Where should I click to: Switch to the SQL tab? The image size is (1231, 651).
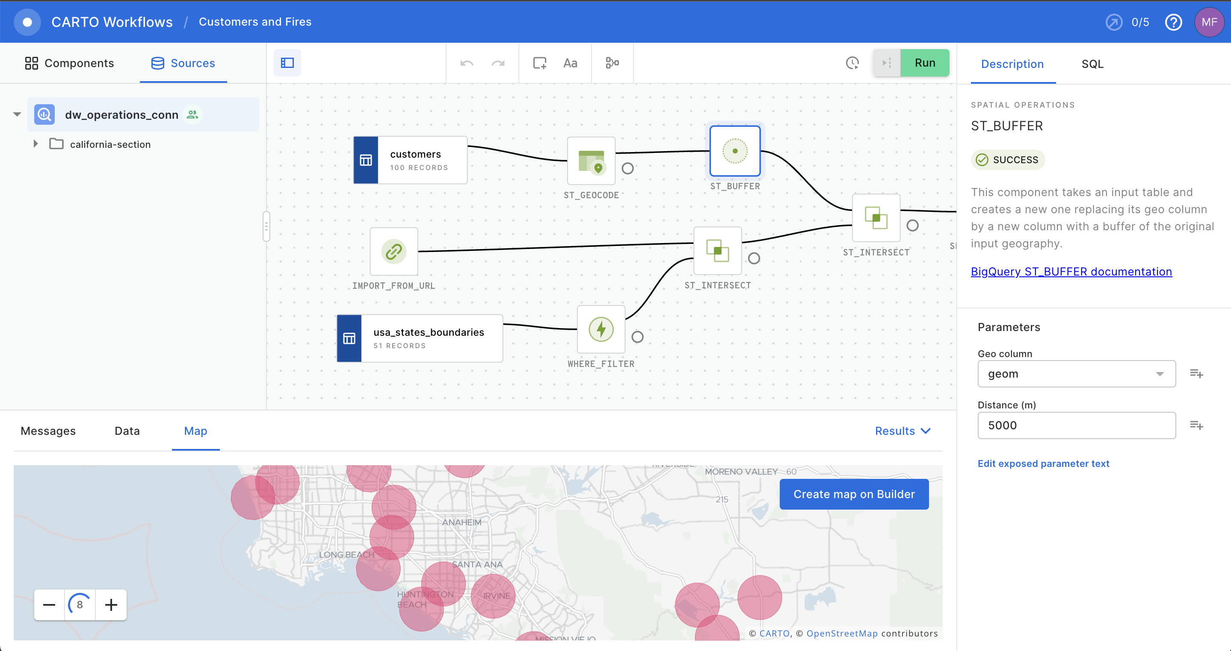[x=1092, y=64]
